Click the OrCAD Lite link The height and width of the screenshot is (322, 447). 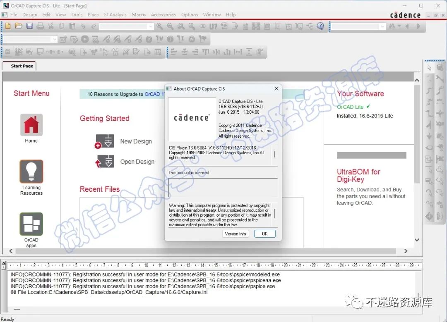point(350,107)
